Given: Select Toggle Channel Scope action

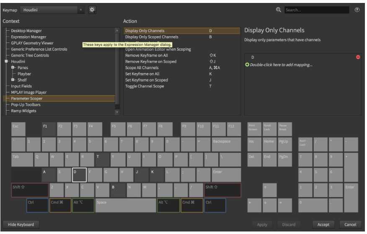Looking at the screenshot, I should point(182,86).
